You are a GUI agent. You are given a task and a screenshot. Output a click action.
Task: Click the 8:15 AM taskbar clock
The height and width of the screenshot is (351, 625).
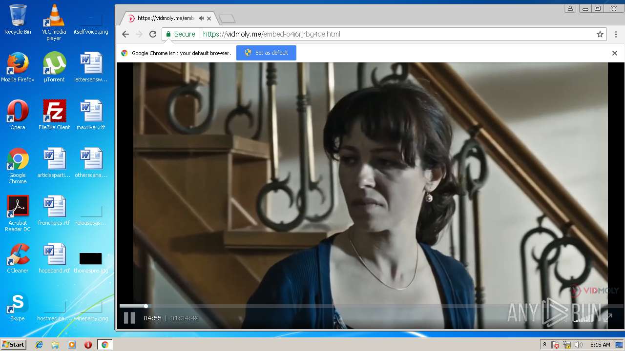coord(600,345)
